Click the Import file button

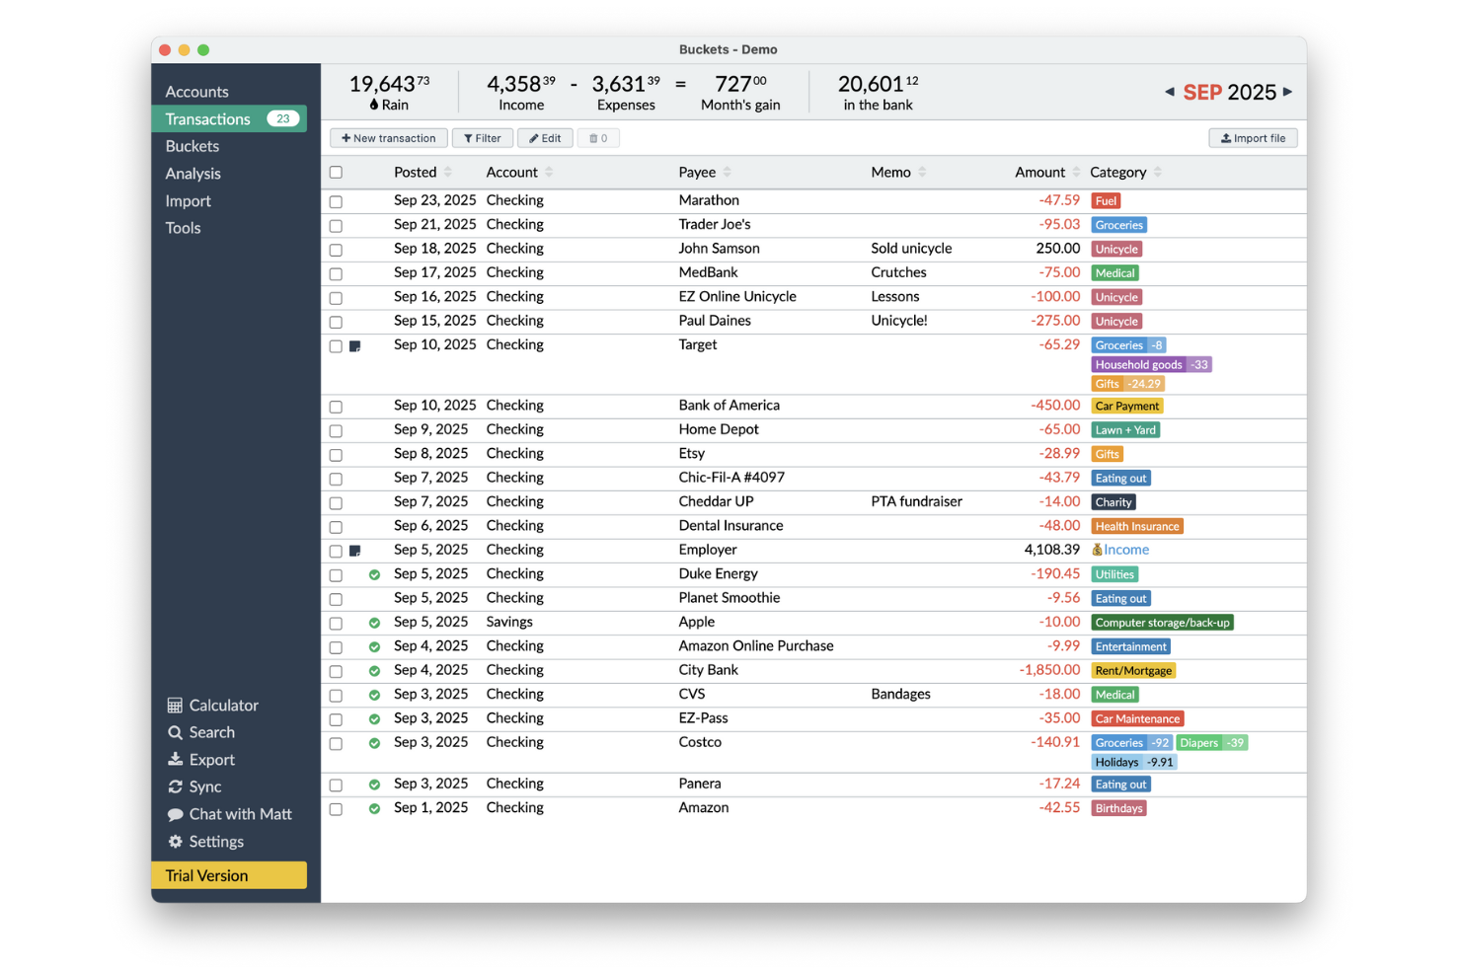pos(1253,138)
